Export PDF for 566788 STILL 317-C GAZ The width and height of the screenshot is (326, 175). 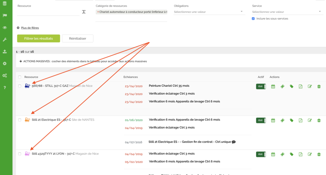point(301,86)
